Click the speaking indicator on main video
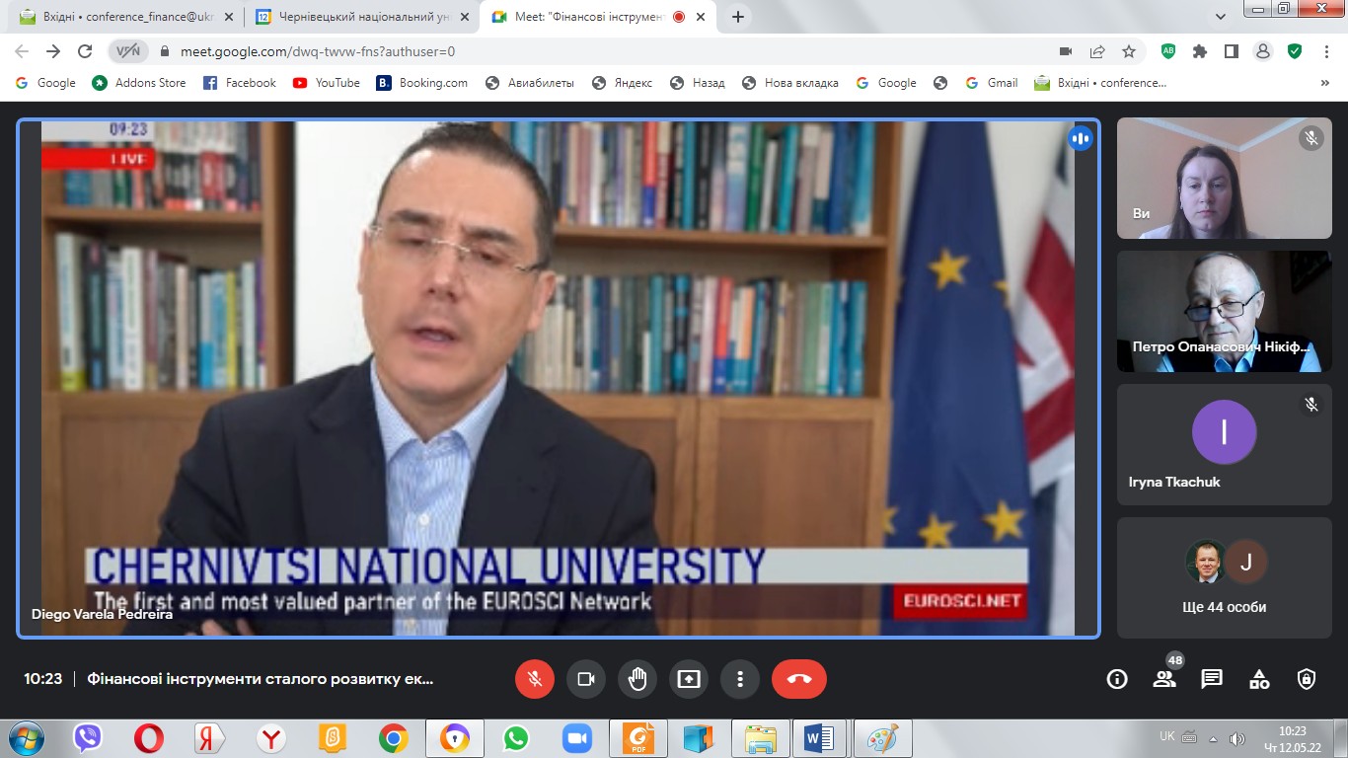Screen dimensions: 1348x758 point(1081,139)
